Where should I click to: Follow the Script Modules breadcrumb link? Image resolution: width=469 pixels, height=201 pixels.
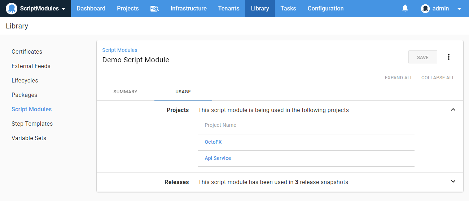click(120, 50)
